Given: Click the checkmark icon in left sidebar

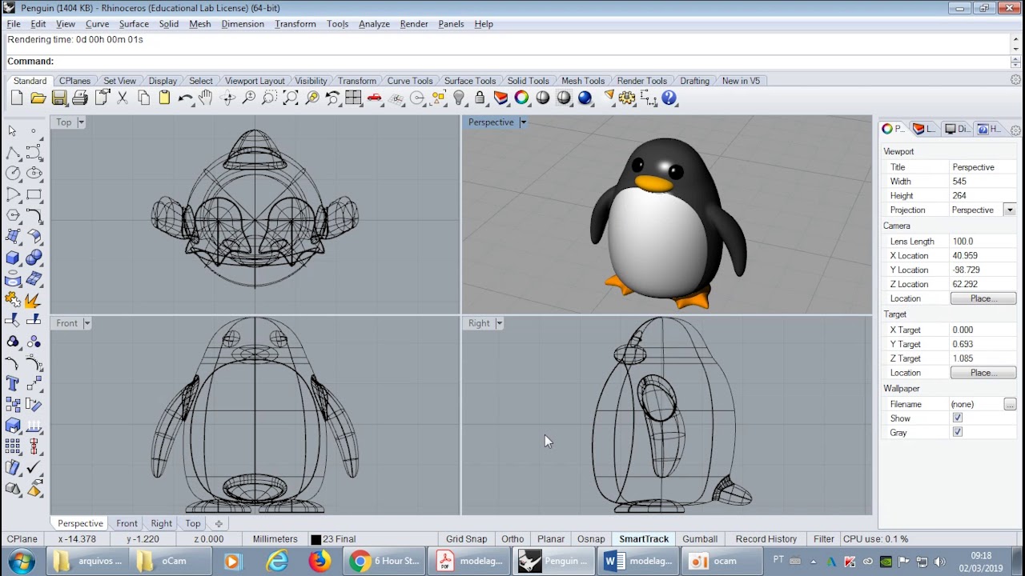Looking at the screenshot, I should click(34, 467).
